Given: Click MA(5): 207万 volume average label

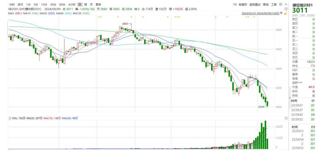Looking at the screenshot, I should [x=35, y=118].
